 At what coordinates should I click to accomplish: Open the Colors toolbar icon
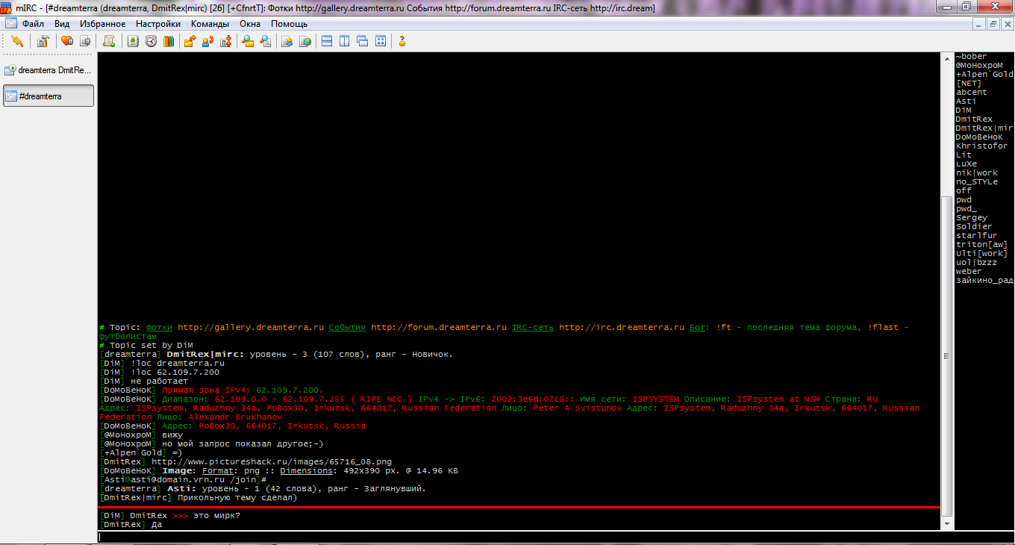tap(169, 41)
